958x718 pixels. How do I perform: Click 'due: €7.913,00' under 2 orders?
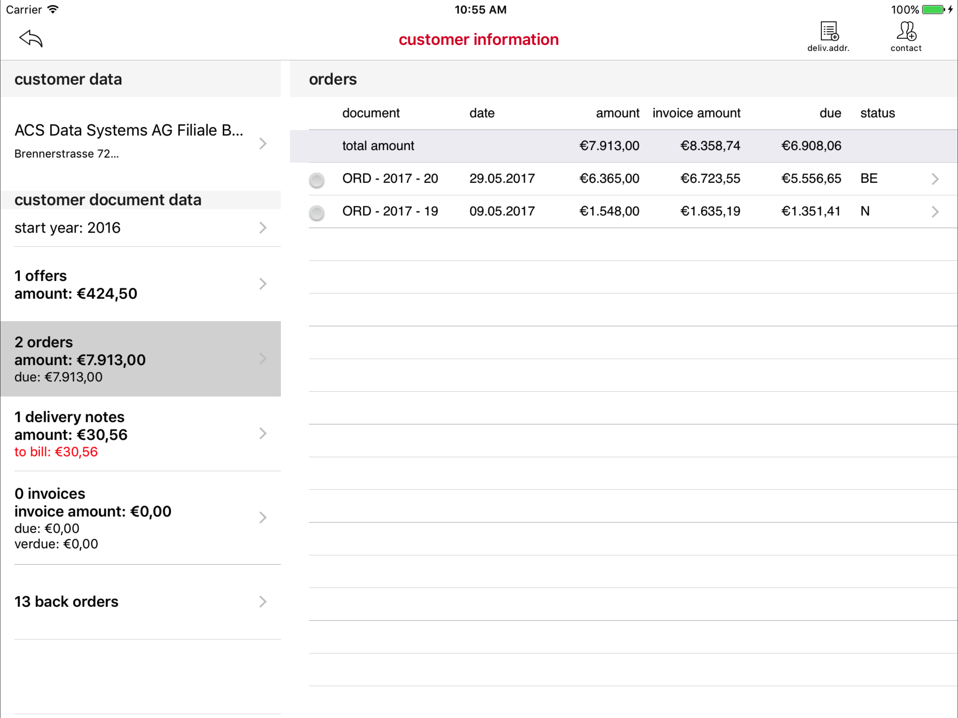[x=59, y=377]
